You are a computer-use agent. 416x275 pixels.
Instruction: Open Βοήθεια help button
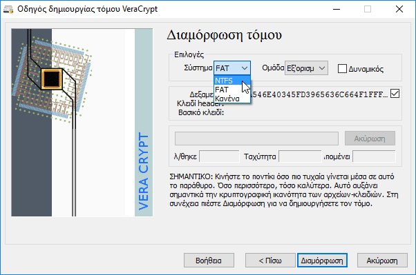pos(209,261)
